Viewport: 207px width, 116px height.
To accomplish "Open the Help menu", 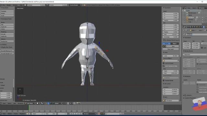I will click(x=21, y=5).
